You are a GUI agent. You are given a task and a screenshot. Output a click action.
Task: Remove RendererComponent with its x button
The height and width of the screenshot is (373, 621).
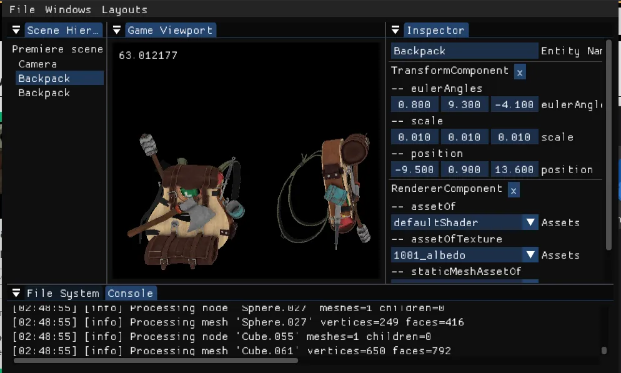(514, 190)
